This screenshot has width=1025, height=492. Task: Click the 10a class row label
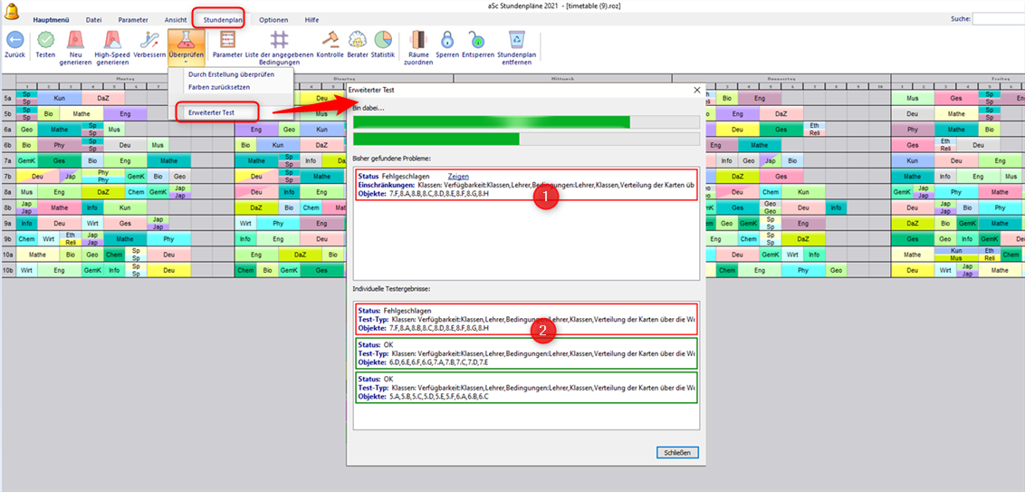click(x=8, y=255)
